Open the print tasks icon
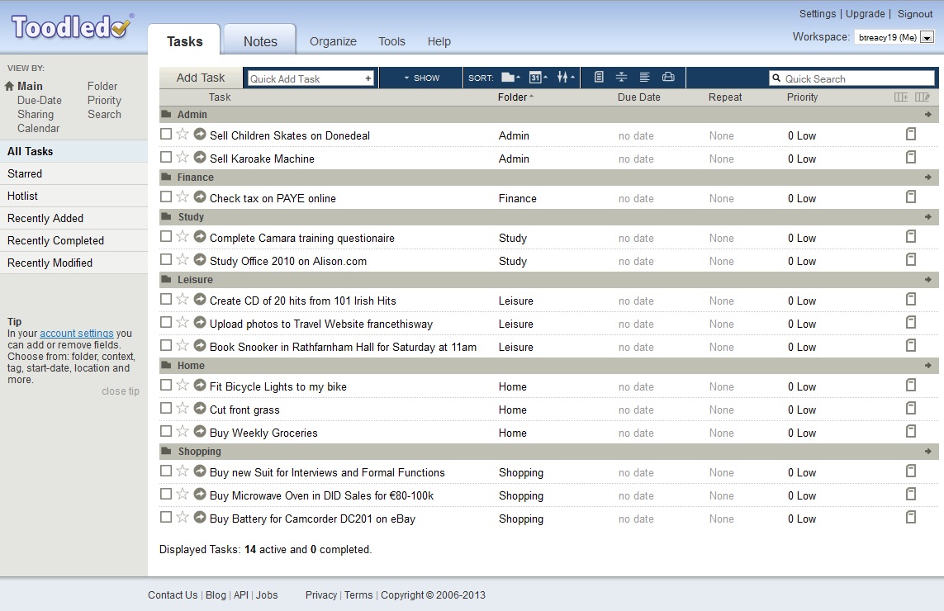Screen dimensions: 944x611 [667, 77]
